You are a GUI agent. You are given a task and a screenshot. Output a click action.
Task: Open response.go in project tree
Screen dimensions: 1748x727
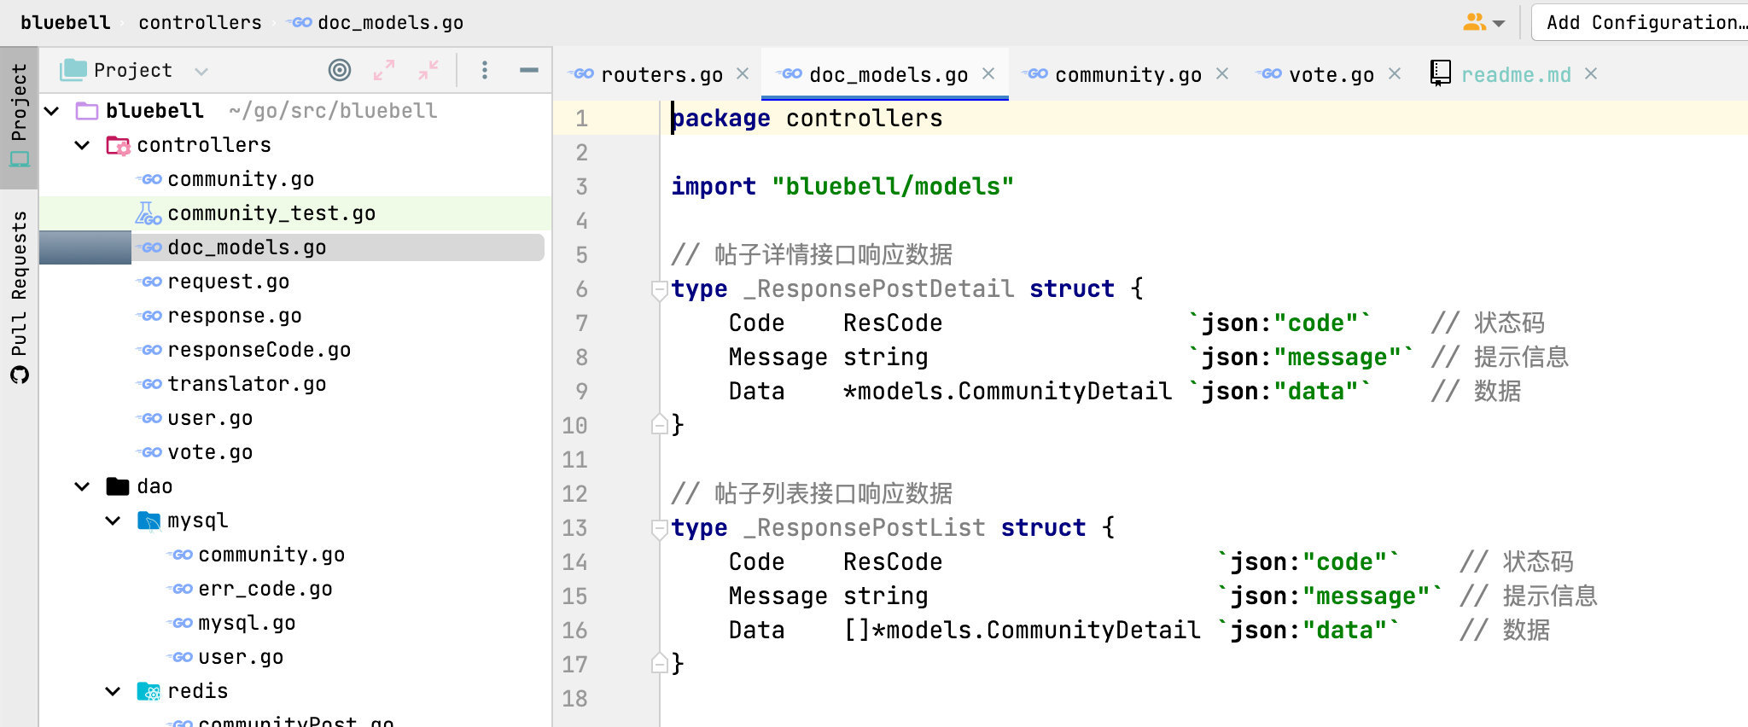click(x=235, y=316)
